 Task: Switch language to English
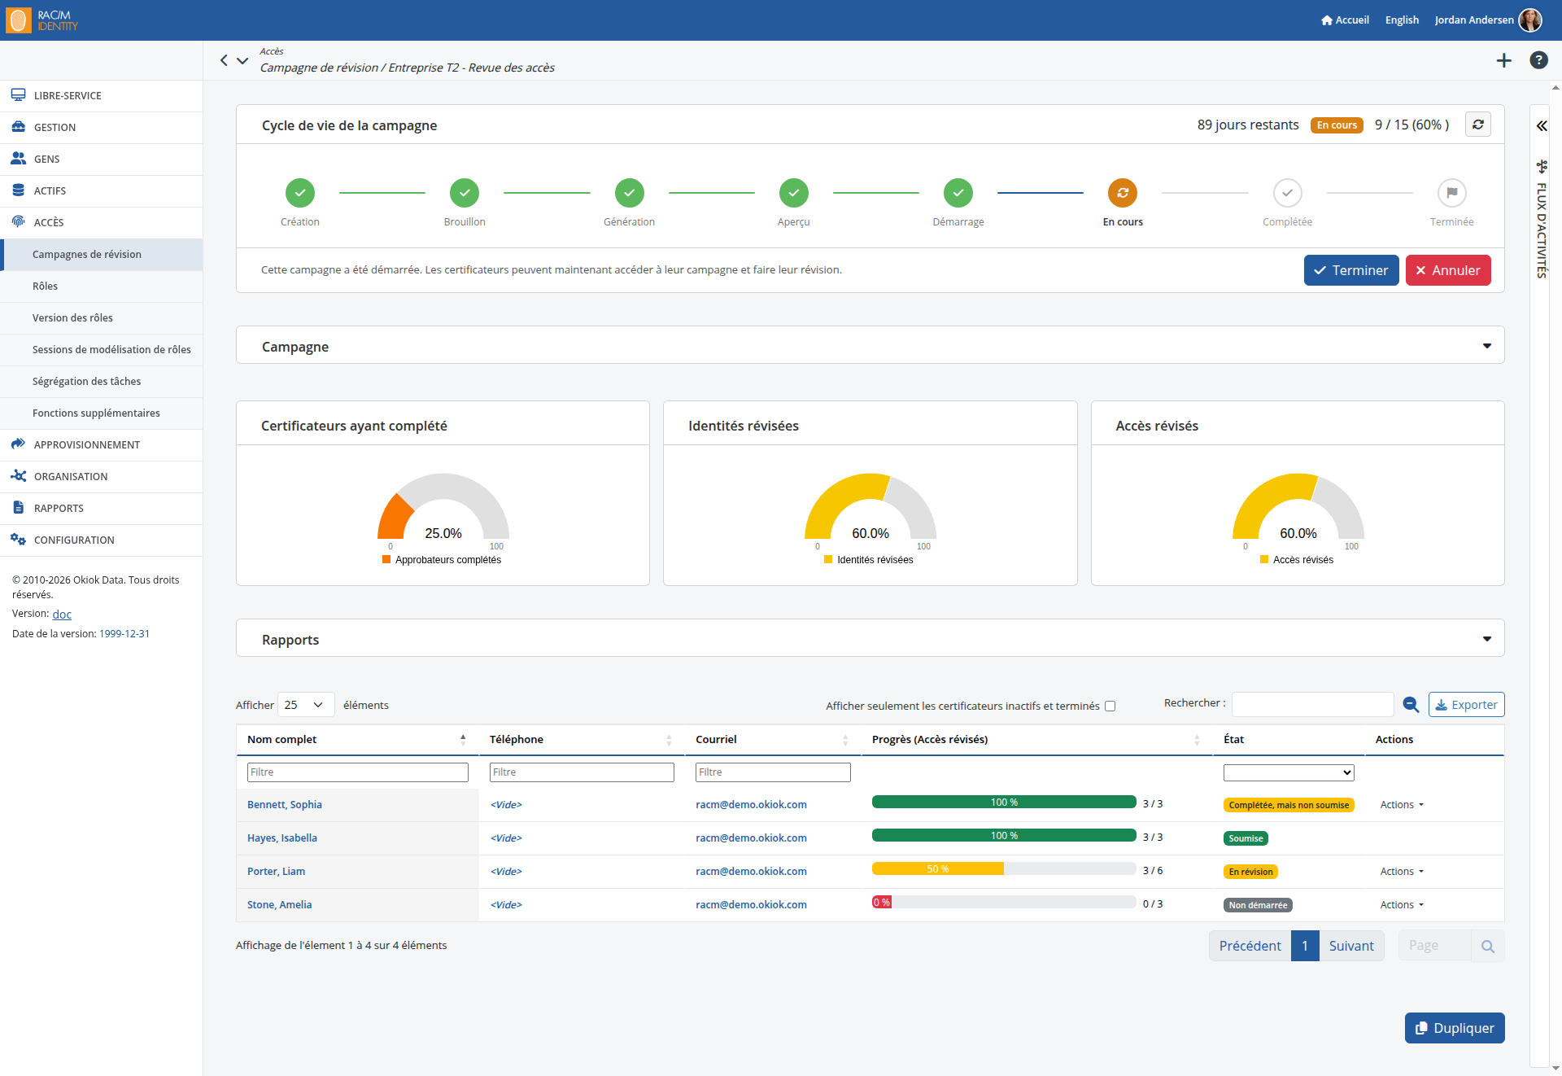pyautogui.click(x=1402, y=20)
